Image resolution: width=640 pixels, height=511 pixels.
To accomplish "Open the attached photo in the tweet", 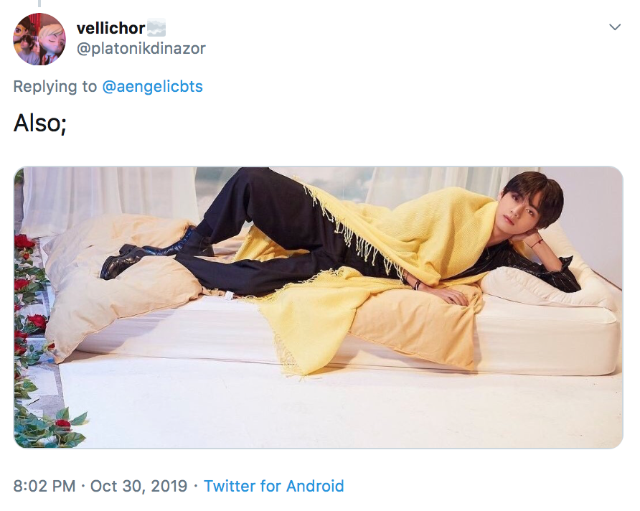I will point(319,307).
